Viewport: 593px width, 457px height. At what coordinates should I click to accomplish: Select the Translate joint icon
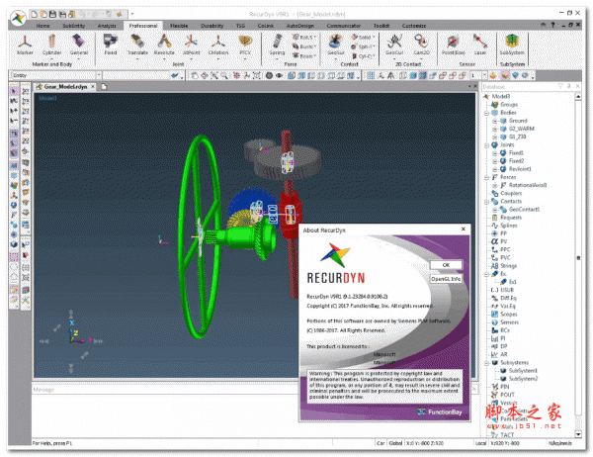(137, 44)
